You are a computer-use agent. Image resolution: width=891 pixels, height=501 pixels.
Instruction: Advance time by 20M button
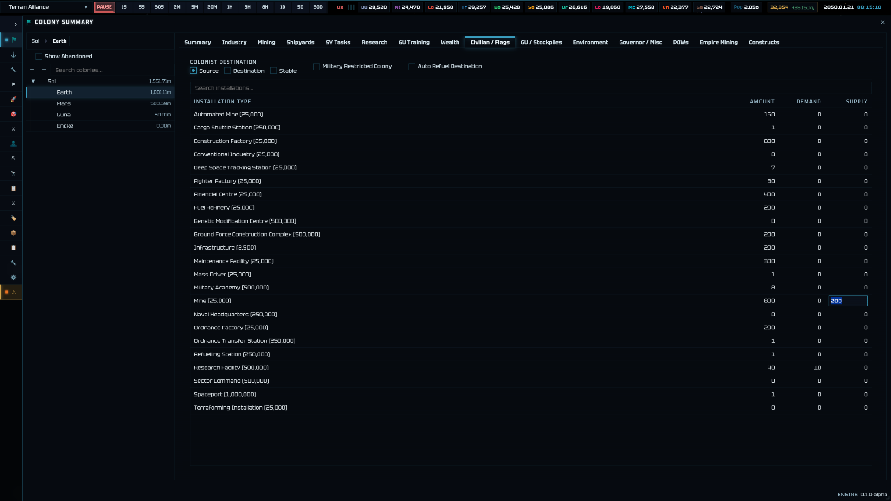(212, 7)
